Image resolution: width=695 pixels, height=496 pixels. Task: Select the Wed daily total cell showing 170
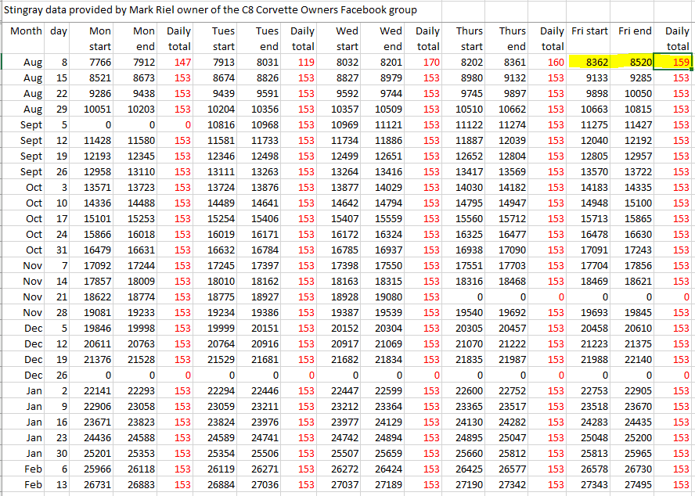[430, 63]
